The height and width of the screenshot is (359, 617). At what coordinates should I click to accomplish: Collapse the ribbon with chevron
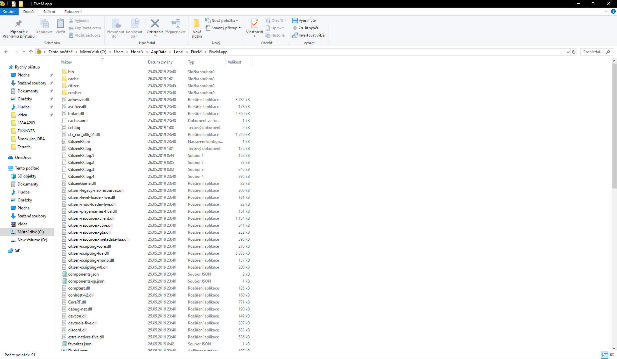606,11
